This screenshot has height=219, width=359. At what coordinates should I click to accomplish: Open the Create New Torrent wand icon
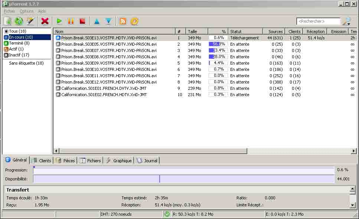[x=30, y=21]
